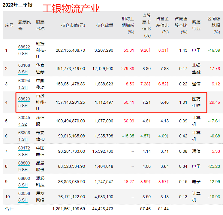Select stock name 深信服
This screenshot has width=223, height=215.
(x=40, y=121)
